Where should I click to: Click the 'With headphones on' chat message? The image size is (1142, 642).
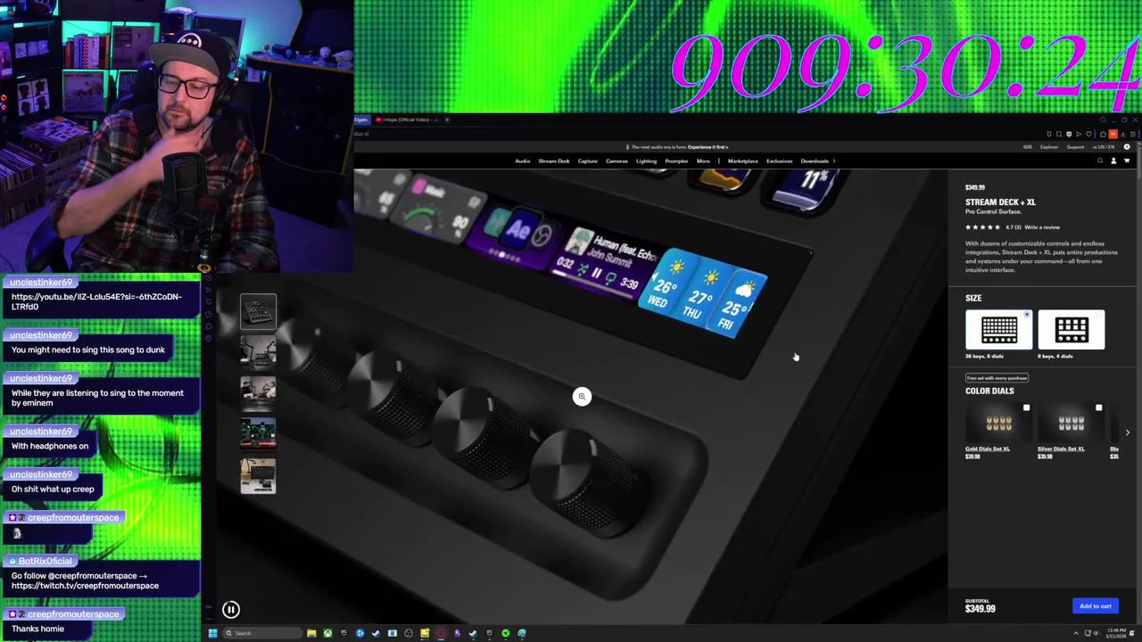pyautogui.click(x=50, y=446)
